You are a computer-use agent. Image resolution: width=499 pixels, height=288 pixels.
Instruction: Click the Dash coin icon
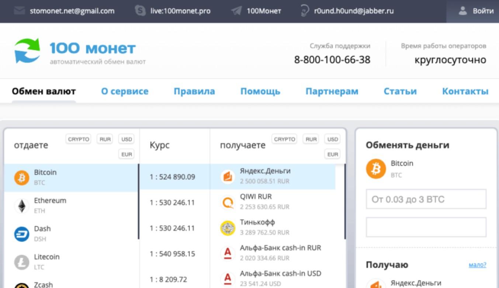(21, 234)
